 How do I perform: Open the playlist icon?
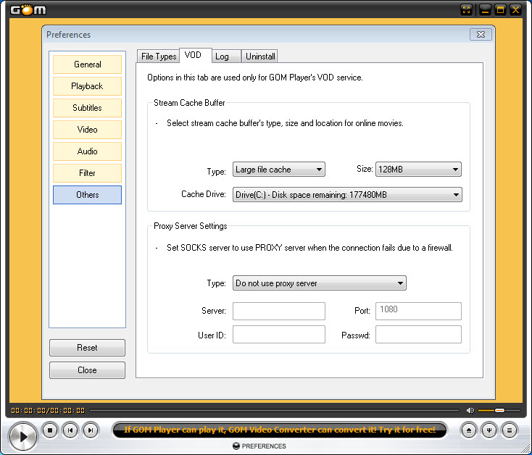(510, 430)
